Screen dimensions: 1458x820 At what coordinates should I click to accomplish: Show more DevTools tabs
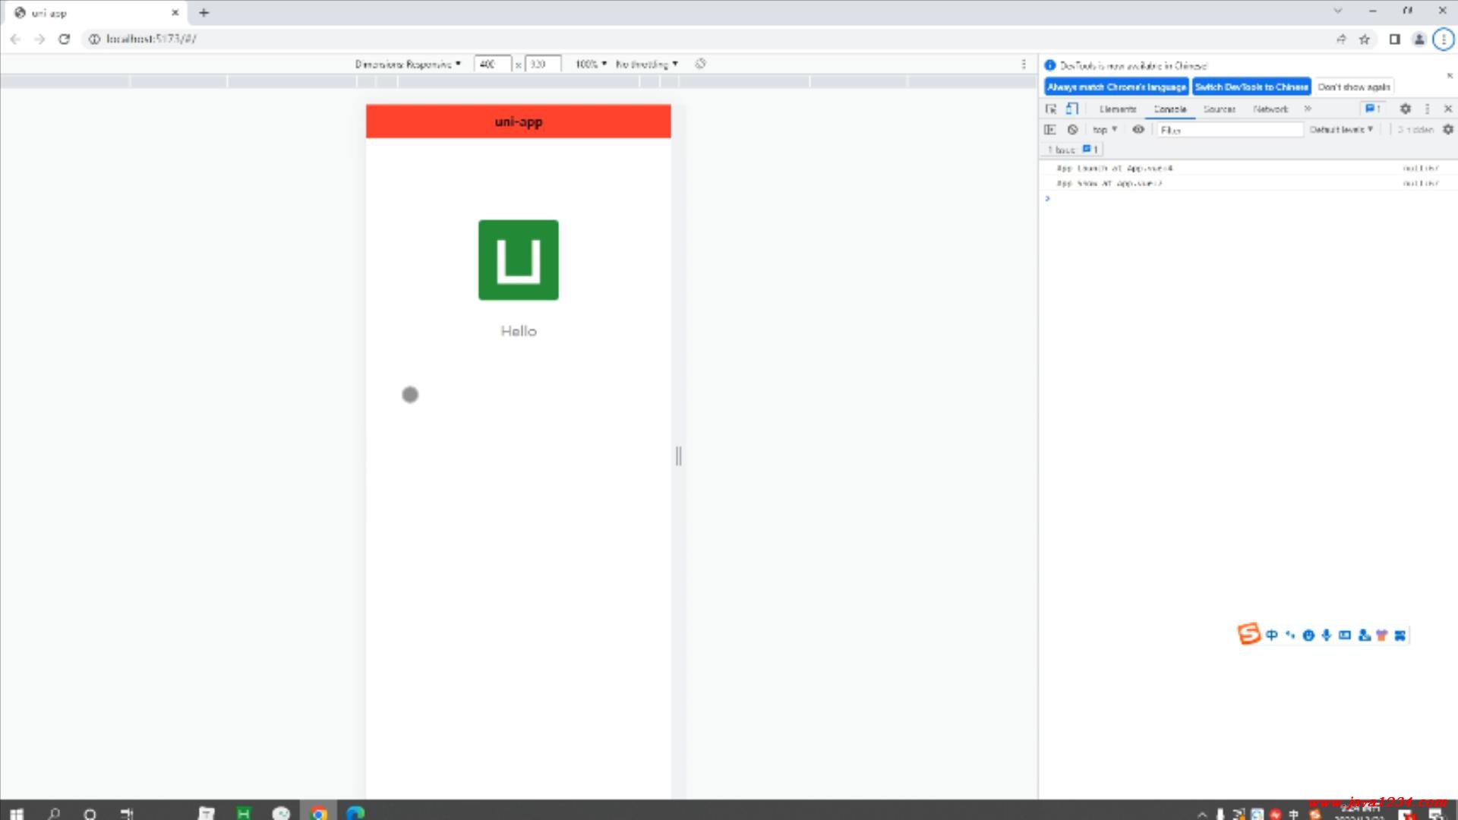(1308, 109)
